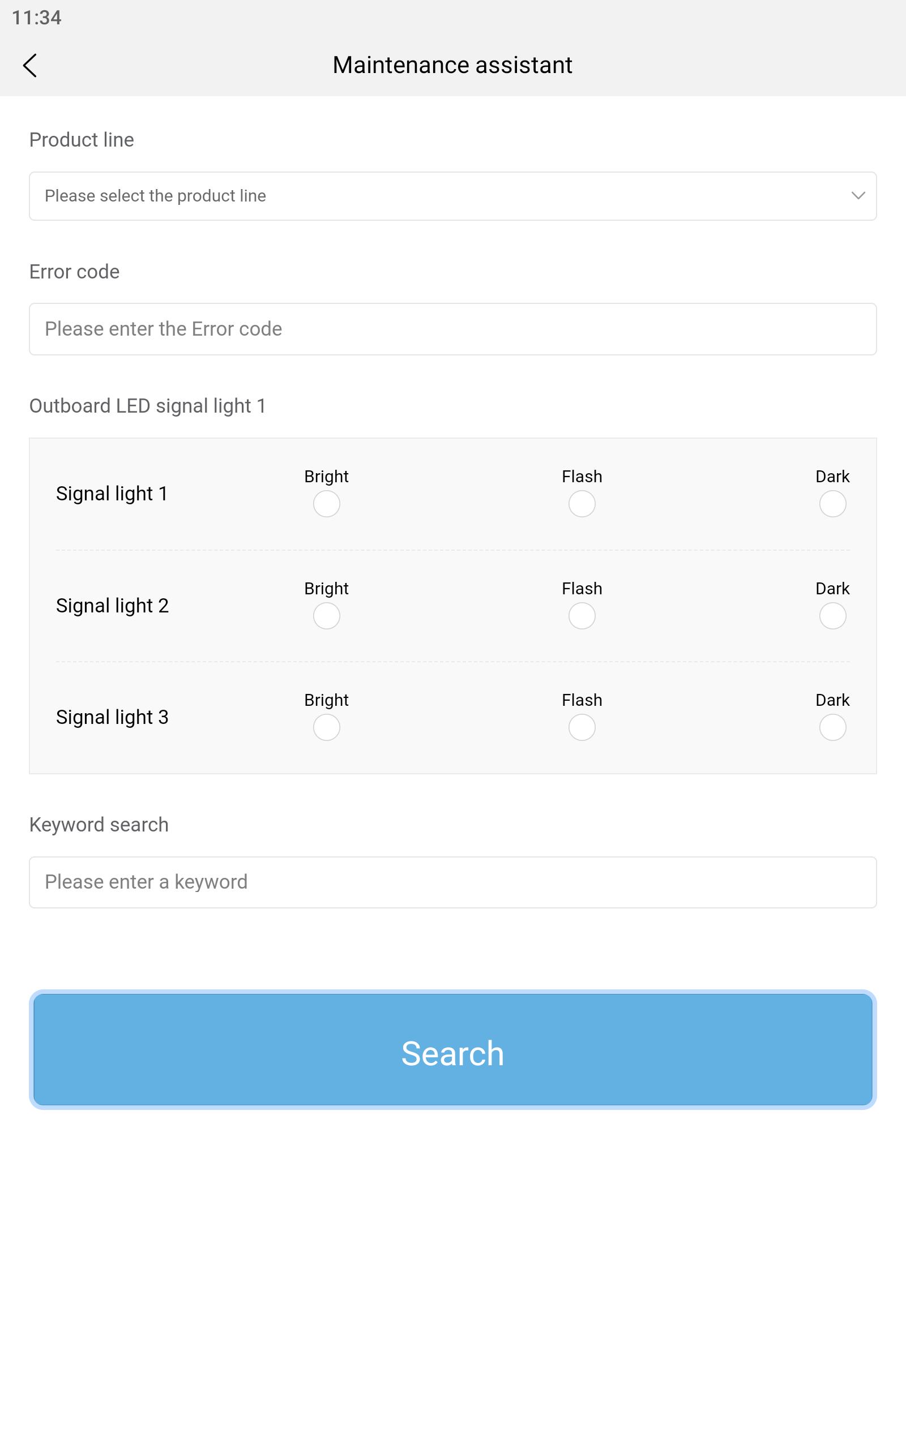The image size is (906, 1449).
Task: Set Signal light 1 to Flash
Action: click(x=582, y=504)
